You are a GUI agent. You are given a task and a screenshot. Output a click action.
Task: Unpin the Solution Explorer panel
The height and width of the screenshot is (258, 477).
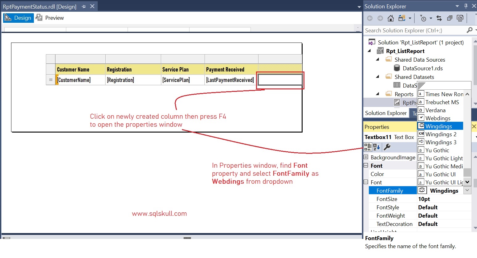coord(466,6)
